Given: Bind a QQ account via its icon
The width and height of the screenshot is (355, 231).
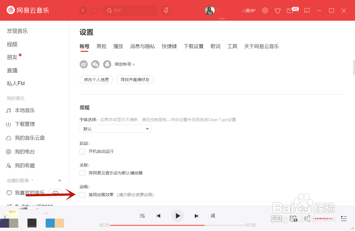Looking at the screenshot, I should point(107,64).
